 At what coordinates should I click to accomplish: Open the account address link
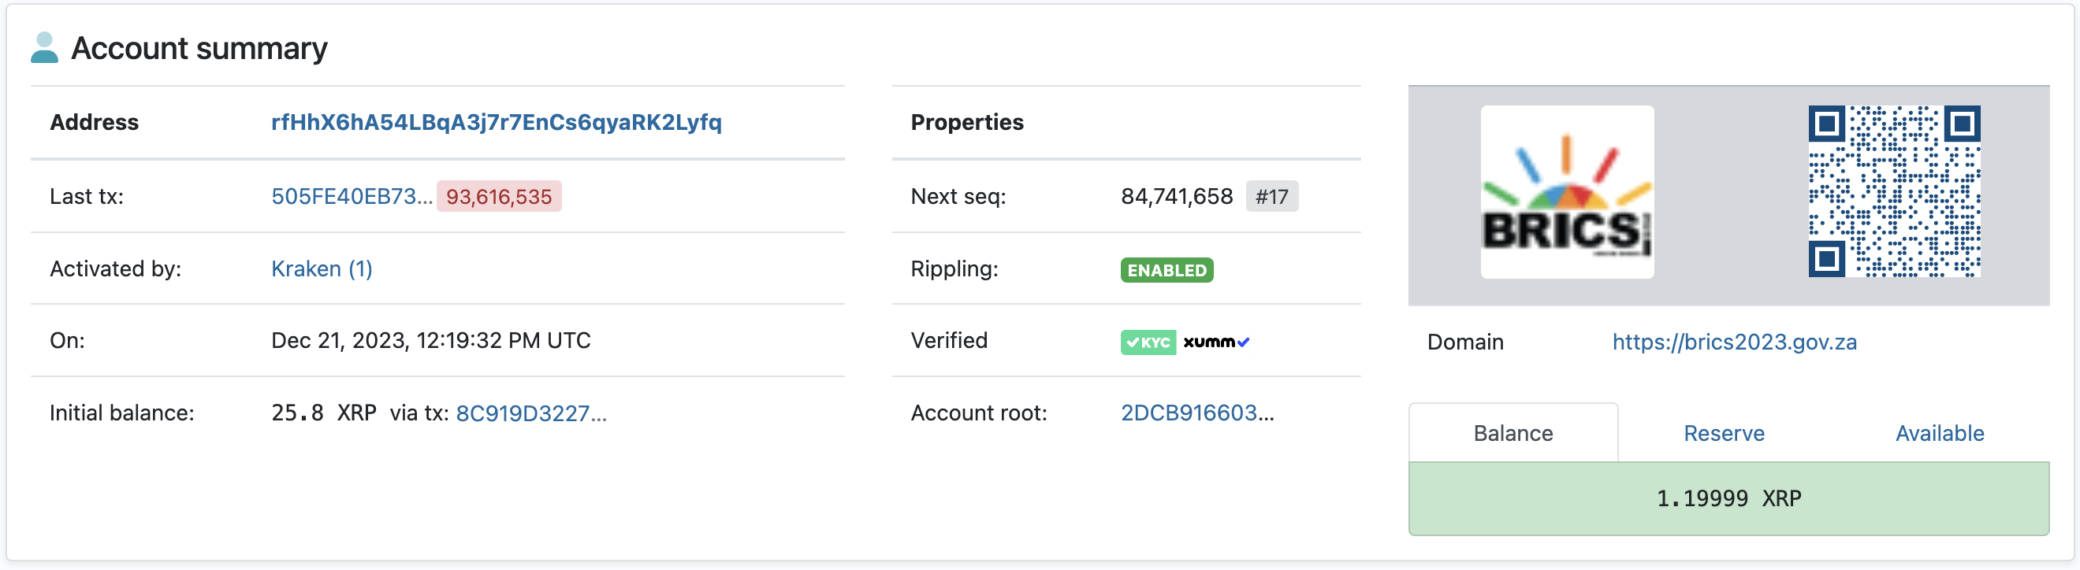(x=496, y=123)
